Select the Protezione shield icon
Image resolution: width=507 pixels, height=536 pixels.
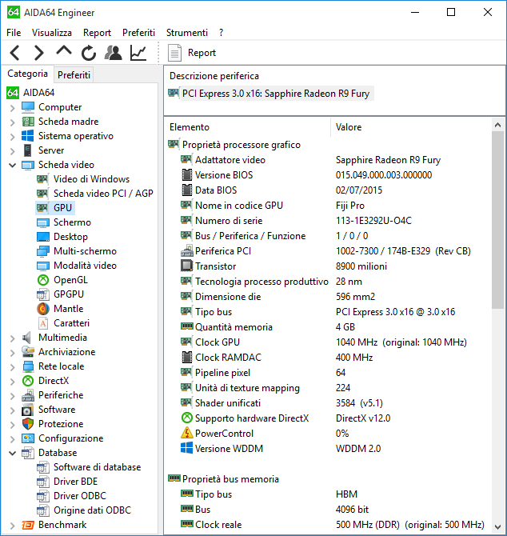pyautogui.click(x=28, y=424)
